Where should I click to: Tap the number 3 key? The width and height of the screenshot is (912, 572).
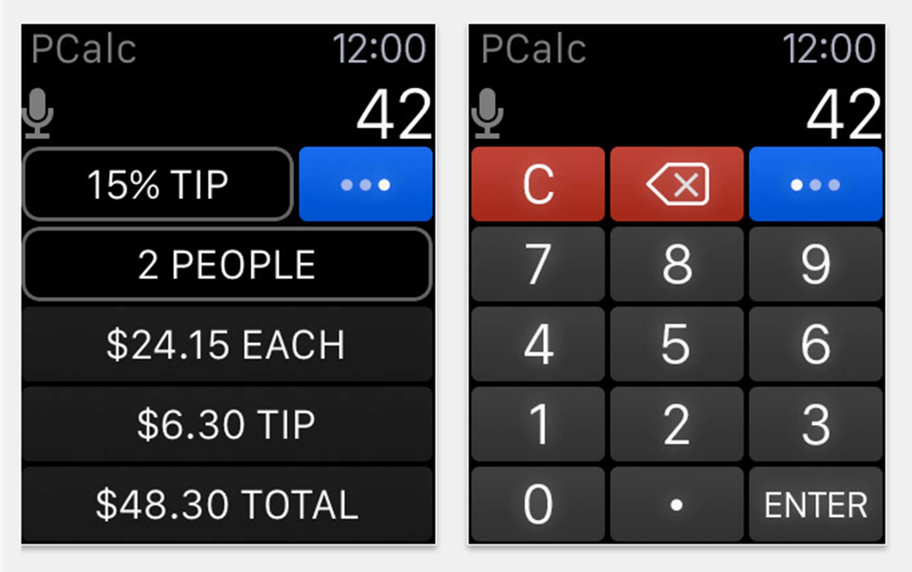(x=815, y=424)
